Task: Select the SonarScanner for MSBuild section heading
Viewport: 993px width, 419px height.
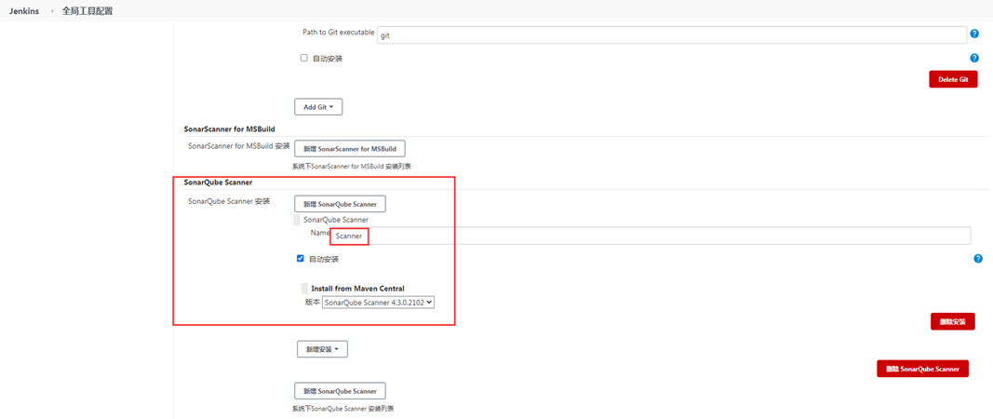Action: point(229,128)
